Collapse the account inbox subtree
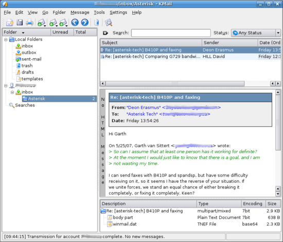This screenshot has height=242, width=283. [12, 92]
